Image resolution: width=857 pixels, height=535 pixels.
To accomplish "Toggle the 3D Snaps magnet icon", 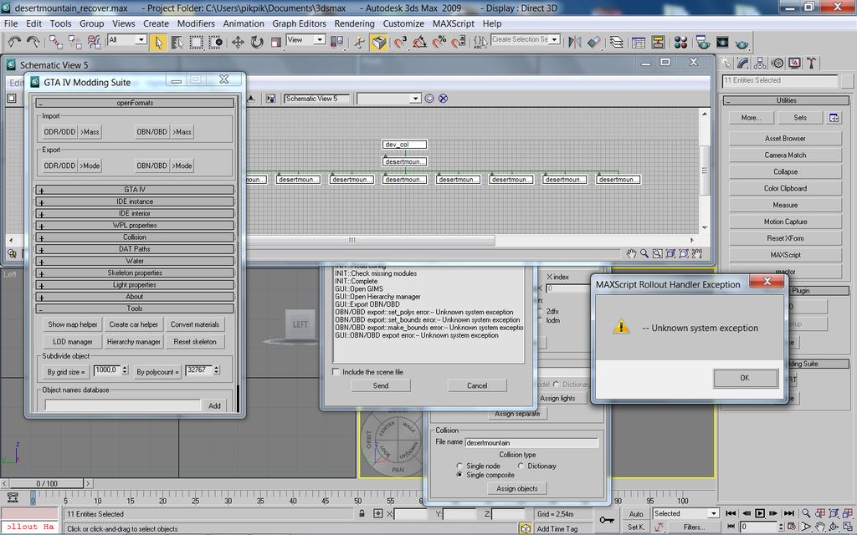I will pyautogui.click(x=400, y=42).
